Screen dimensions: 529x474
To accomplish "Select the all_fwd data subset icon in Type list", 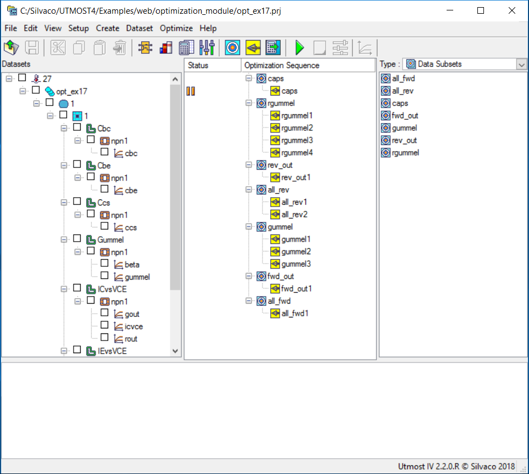I will click(386, 79).
